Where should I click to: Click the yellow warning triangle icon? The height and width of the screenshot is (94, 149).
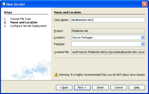tap(56, 75)
